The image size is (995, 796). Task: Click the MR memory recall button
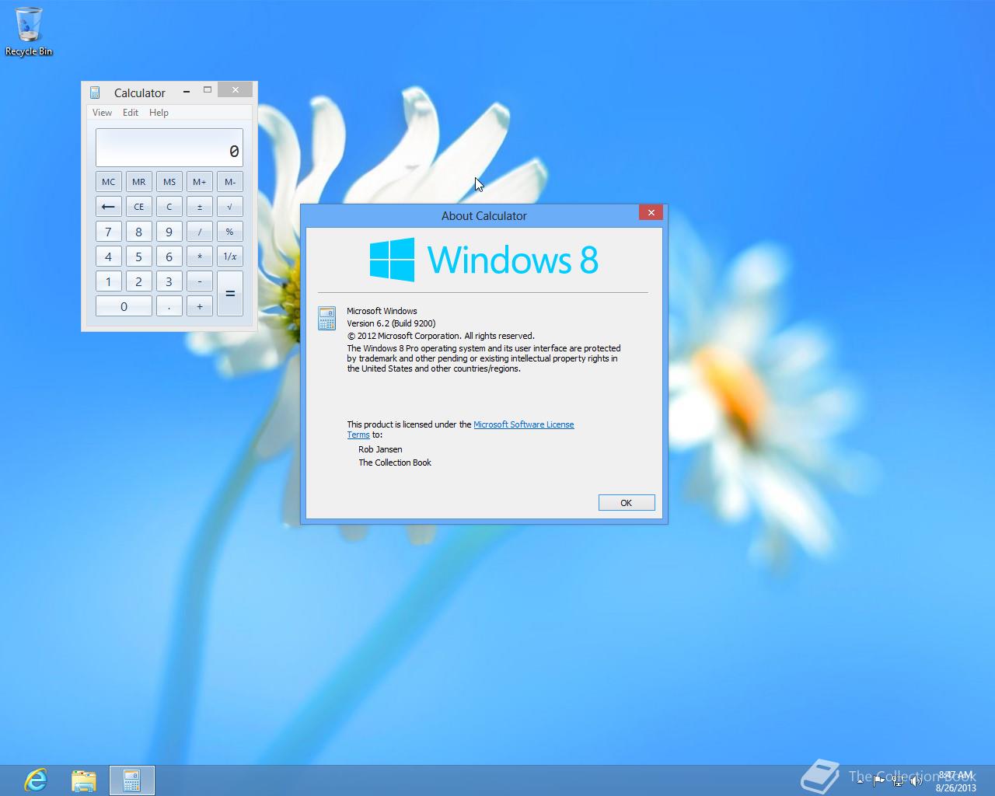point(138,182)
